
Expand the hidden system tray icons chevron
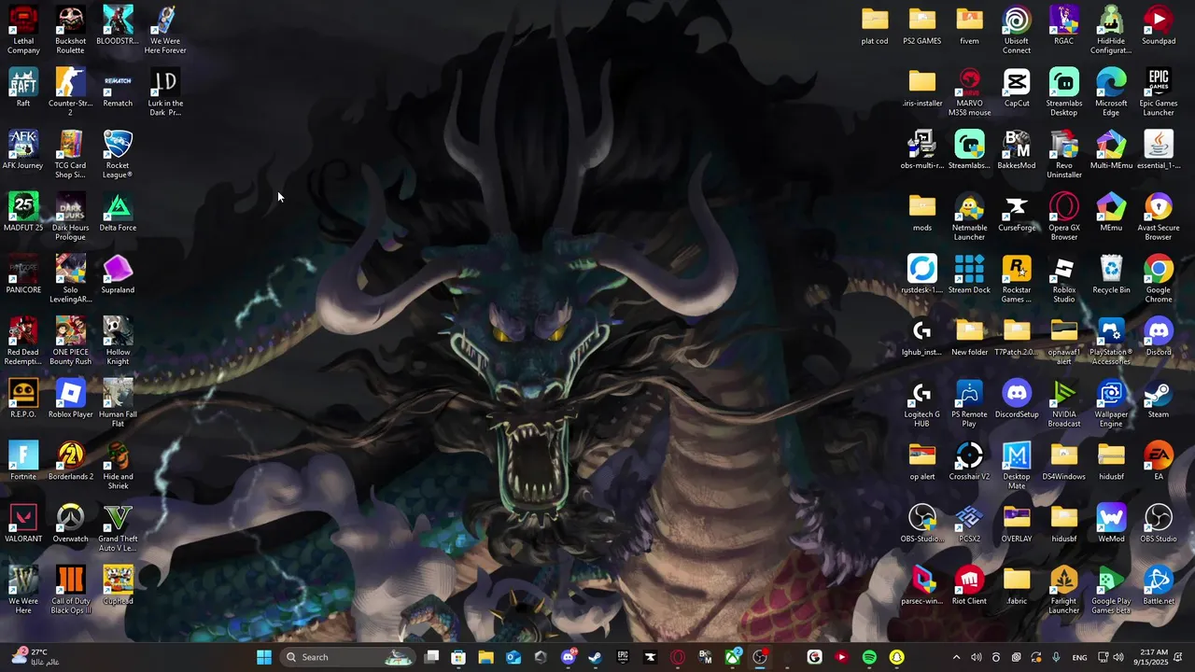pos(956,657)
